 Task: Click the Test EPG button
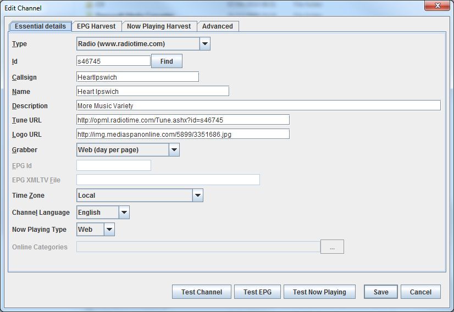point(257,292)
